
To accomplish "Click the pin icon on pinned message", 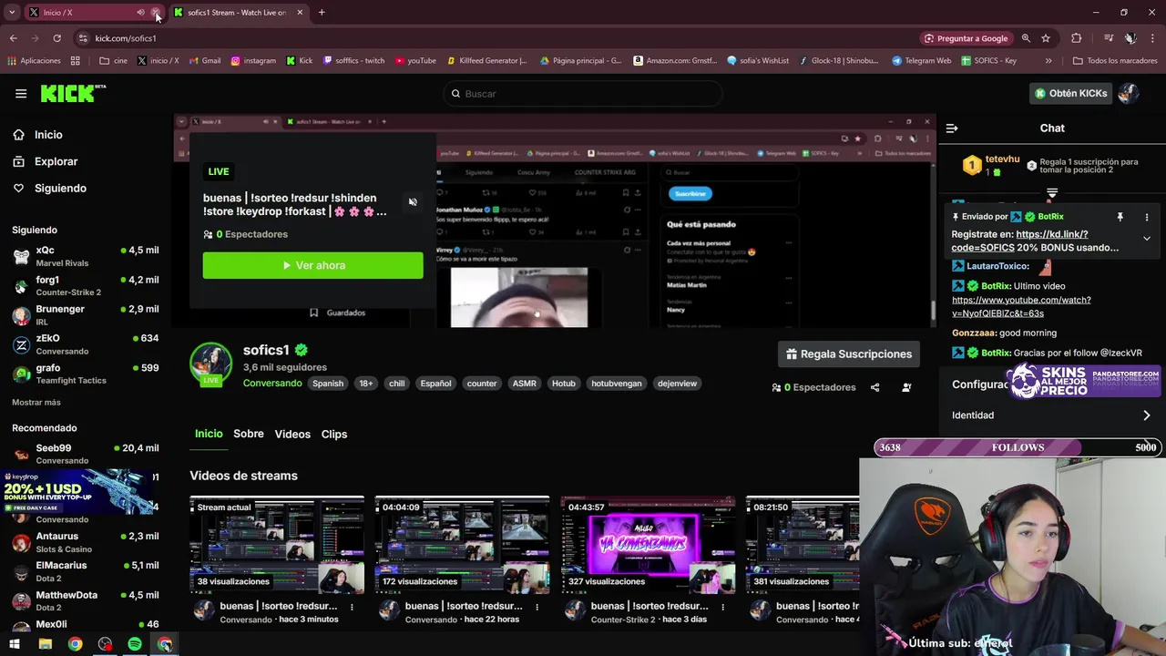I will click(1120, 217).
